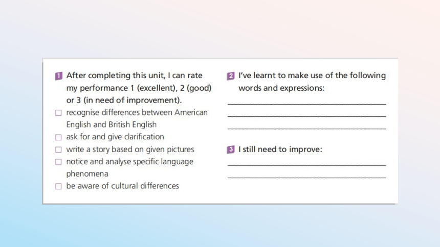Click the first blank line under words and expressions
The width and height of the screenshot is (440, 247).
tap(306, 104)
